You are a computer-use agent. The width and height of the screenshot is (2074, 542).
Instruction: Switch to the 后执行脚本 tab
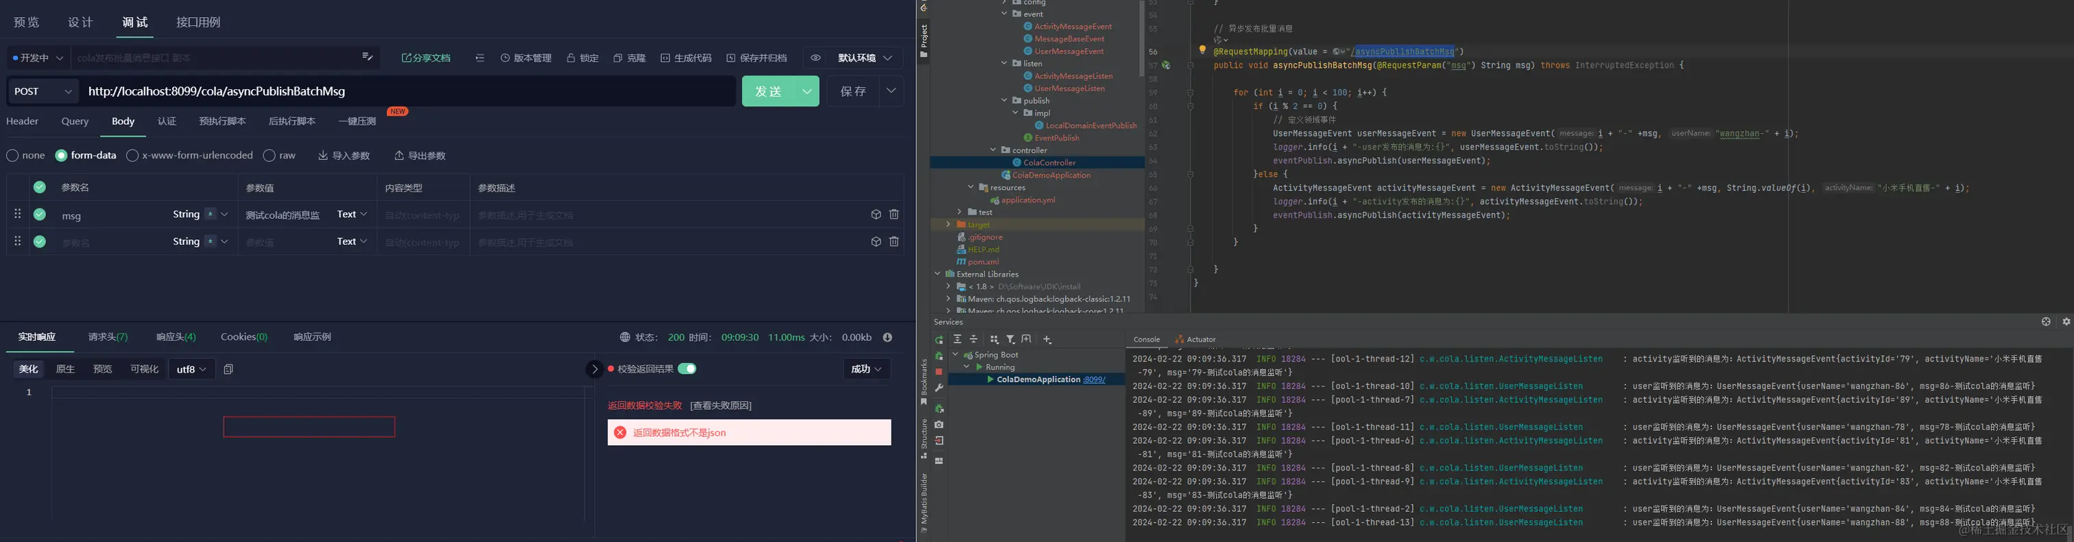pyautogui.click(x=291, y=121)
